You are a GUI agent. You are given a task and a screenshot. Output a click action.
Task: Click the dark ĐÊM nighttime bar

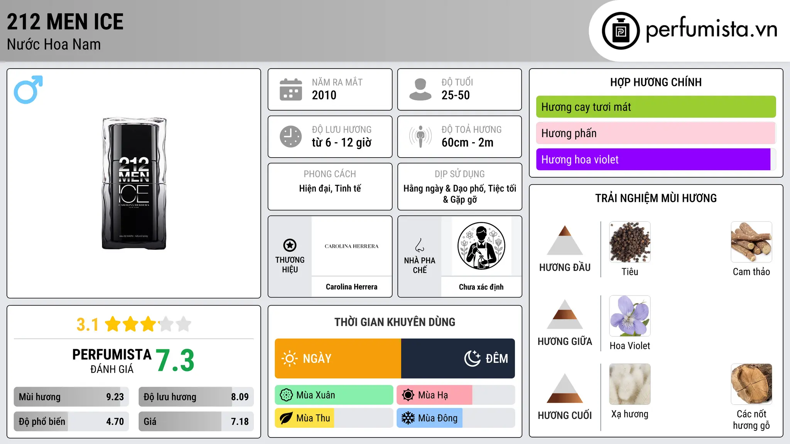pyautogui.click(x=458, y=358)
